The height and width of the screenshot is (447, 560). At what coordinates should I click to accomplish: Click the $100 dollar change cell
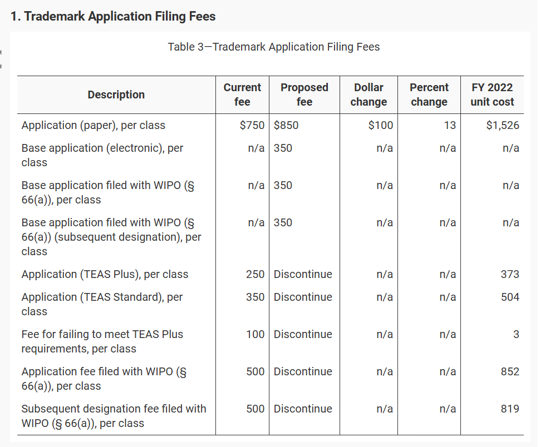coord(381,125)
